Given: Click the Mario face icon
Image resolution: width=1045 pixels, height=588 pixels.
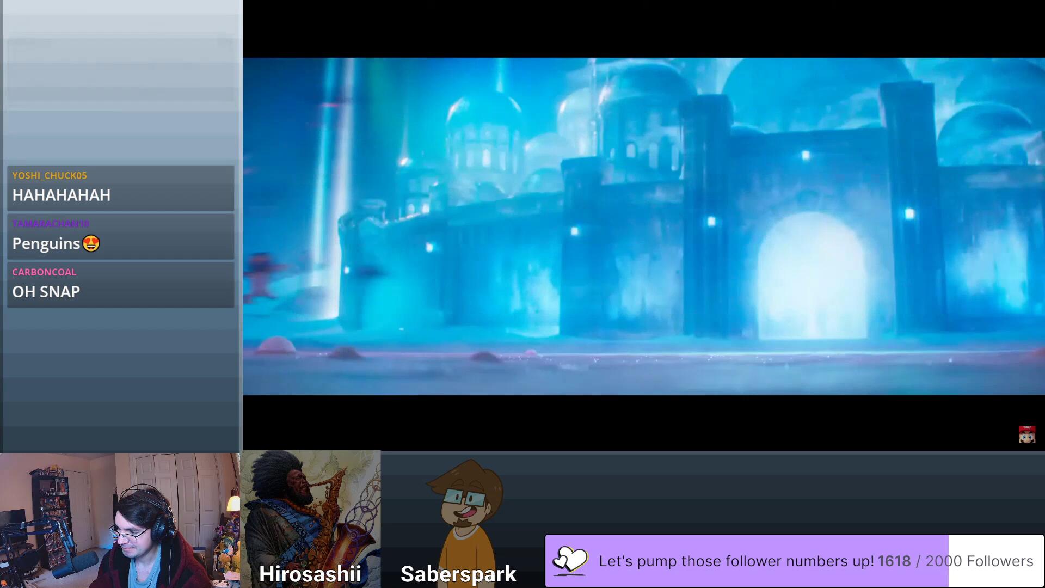Looking at the screenshot, I should pos(1026,434).
